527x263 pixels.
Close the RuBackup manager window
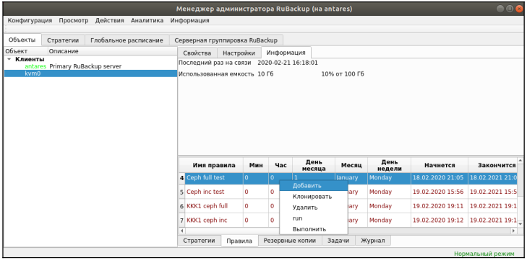[519, 9]
